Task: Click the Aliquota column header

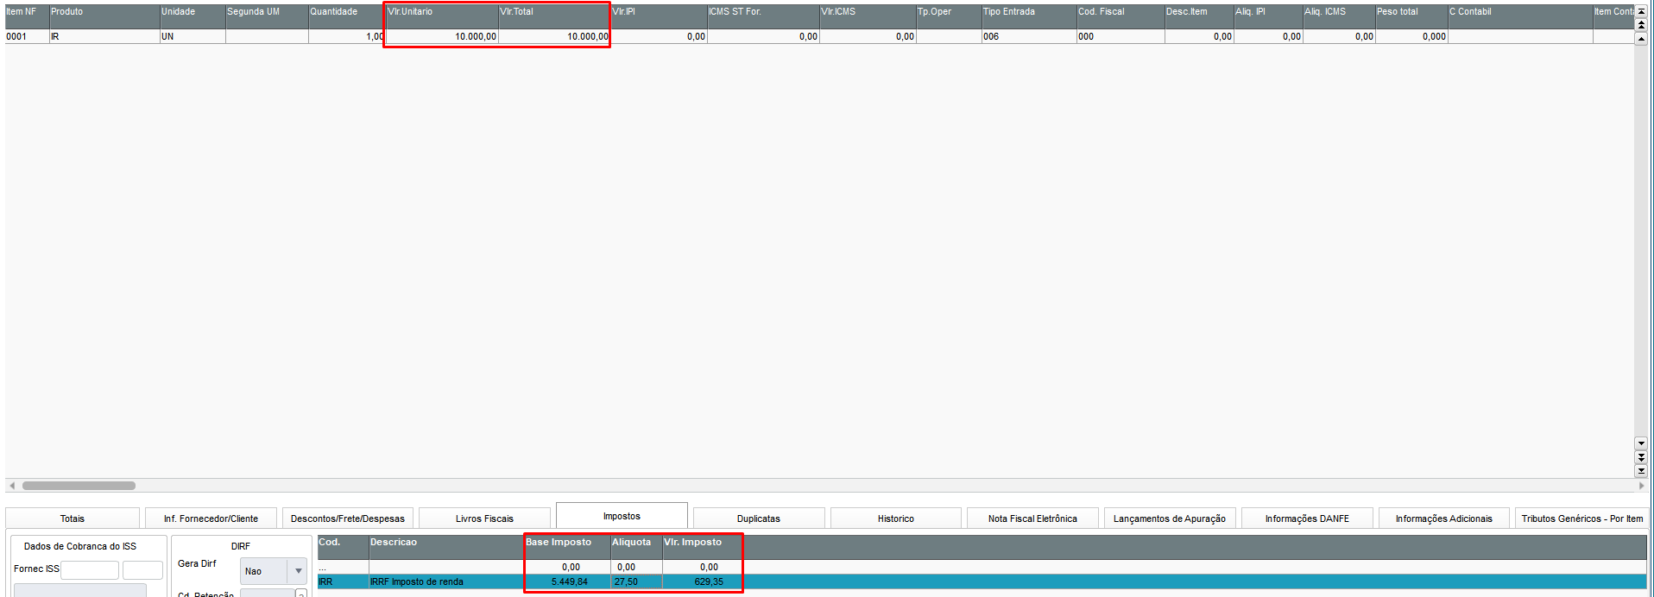Action: 636,547
